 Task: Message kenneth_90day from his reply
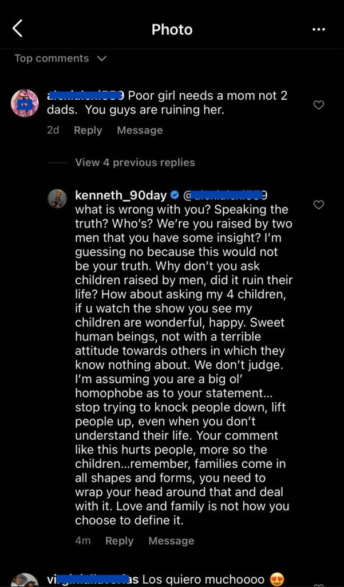pos(171,541)
